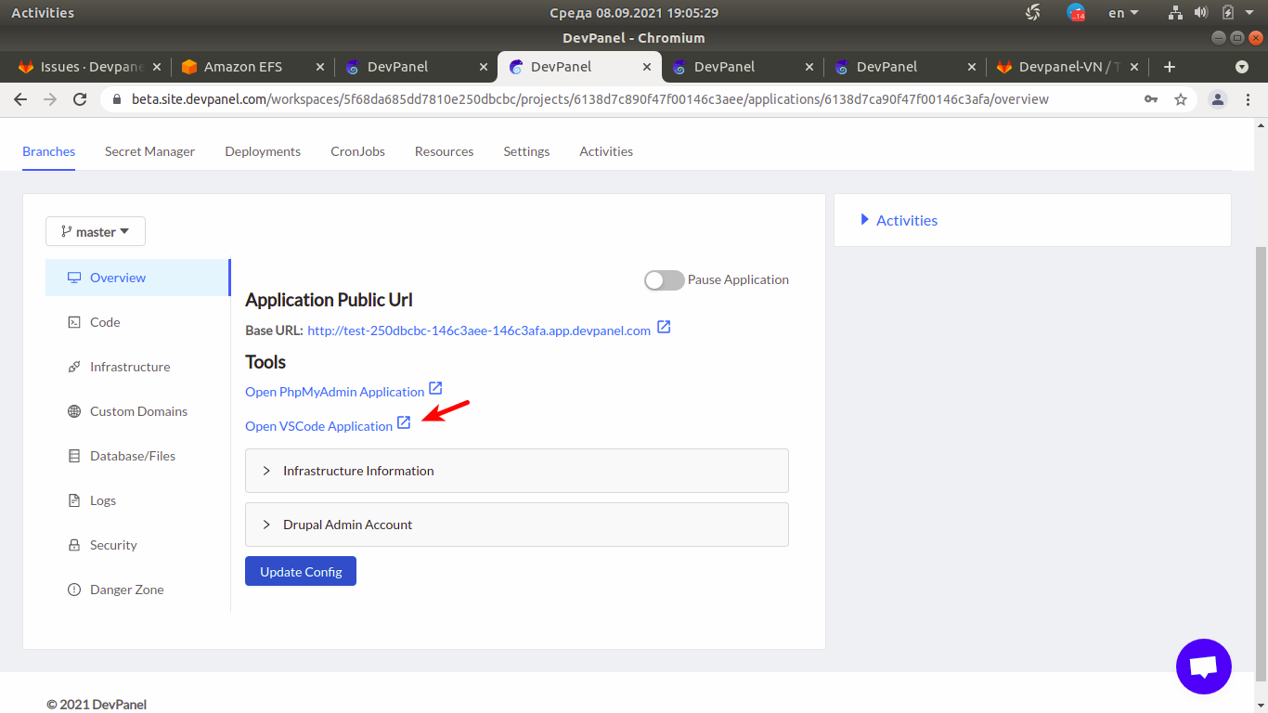Open the chat support bubble
Screen dimensions: 1268x713
point(1203,667)
